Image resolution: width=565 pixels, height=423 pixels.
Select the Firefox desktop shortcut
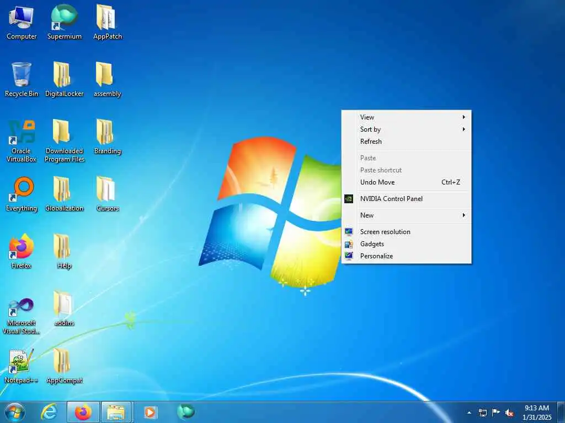[22, 252]
